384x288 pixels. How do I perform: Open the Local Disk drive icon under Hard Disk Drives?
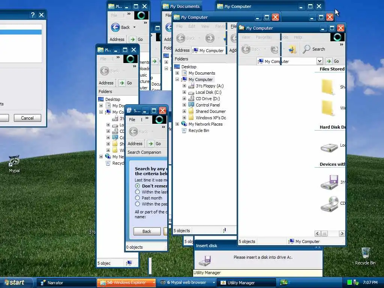pyautogui.click(x=329, y=148)
